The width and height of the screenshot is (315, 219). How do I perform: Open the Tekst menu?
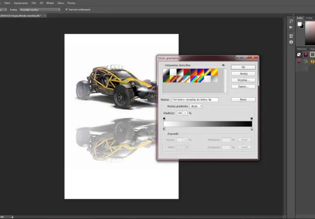pos(7,3)
